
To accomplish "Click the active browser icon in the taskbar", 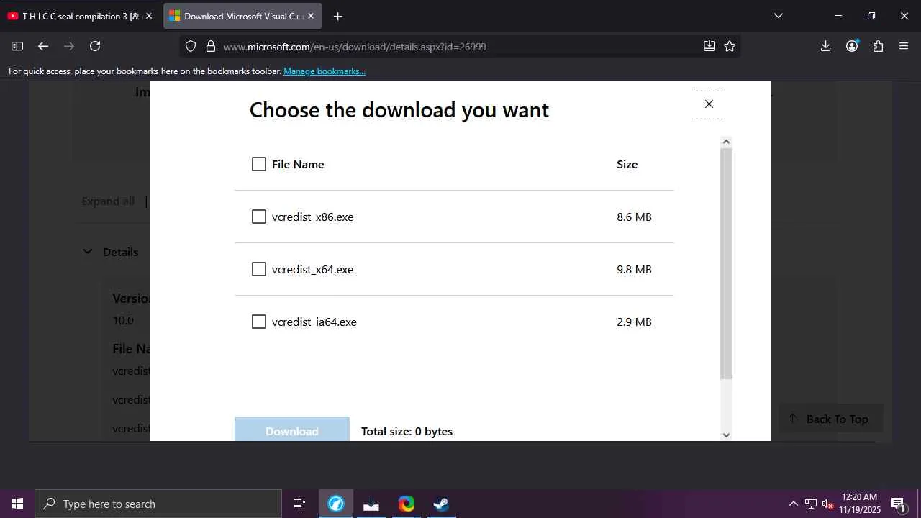I will click(x=336, y=504).
